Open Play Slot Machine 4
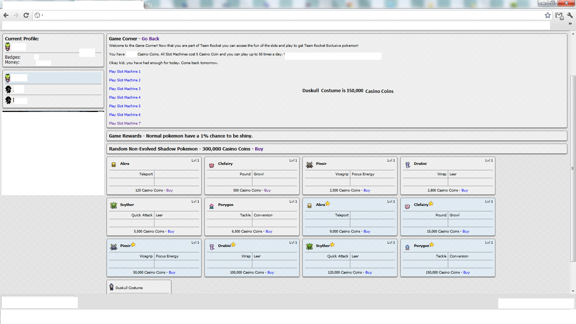 point(125,98)
